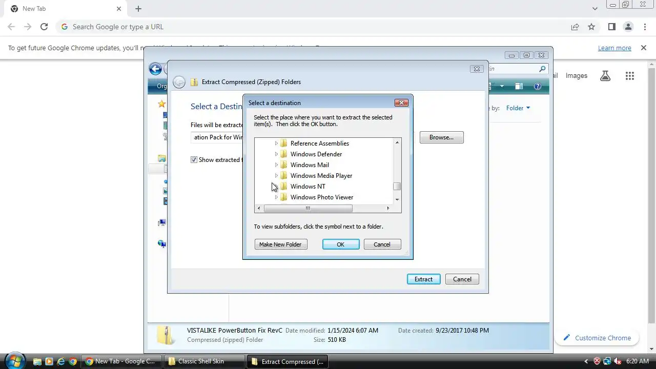The image size is (656, 369).
Task: Click Make New Folder button
Action: point(280,244)
